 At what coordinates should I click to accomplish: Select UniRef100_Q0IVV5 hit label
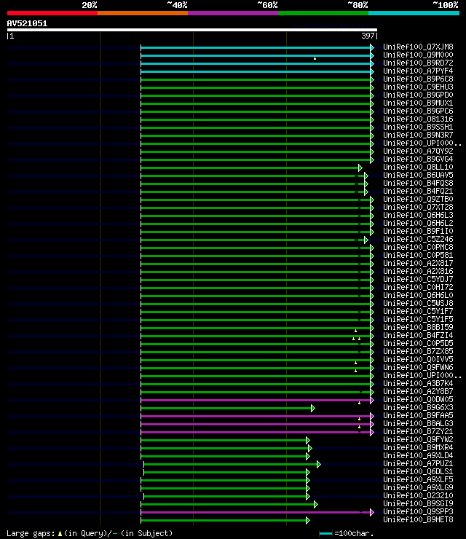[x=418, y=359]
